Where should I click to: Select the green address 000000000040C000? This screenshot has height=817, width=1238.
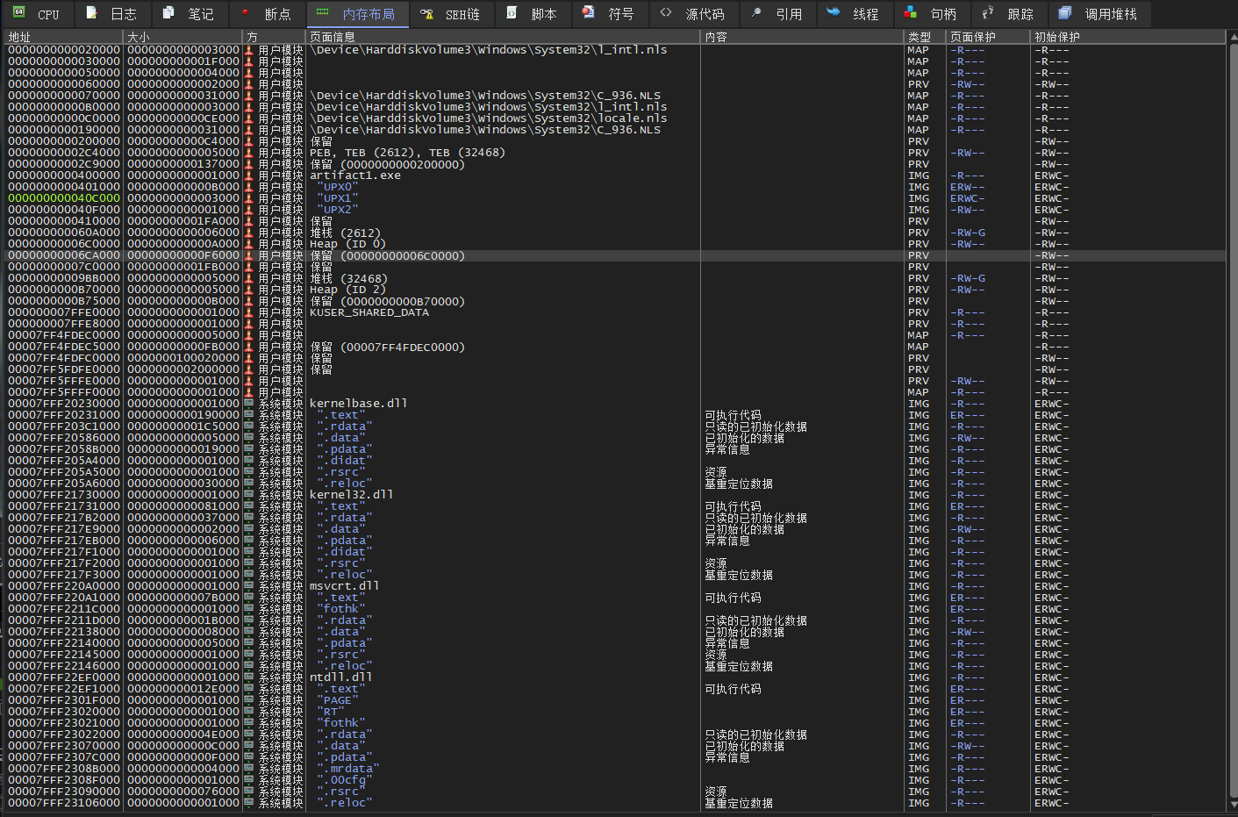coord(63,198)
